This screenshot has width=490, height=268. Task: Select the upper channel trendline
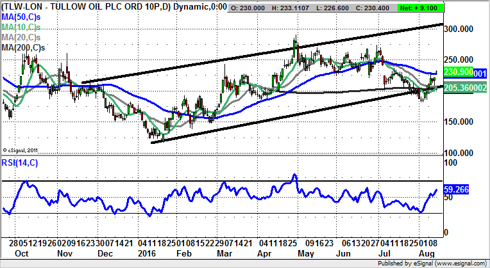tap(257, 54)
